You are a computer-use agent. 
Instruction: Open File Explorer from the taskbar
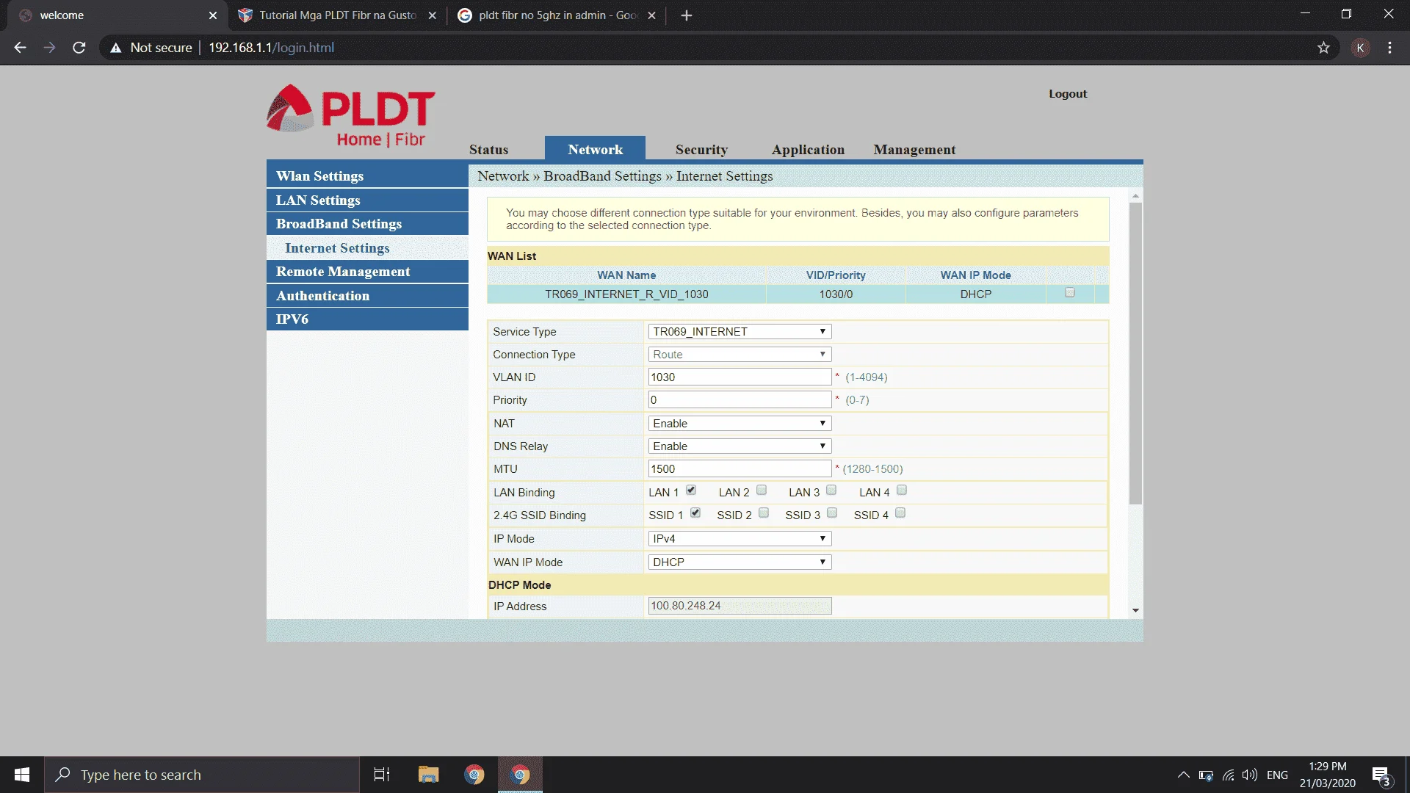(x=428, y=775)
